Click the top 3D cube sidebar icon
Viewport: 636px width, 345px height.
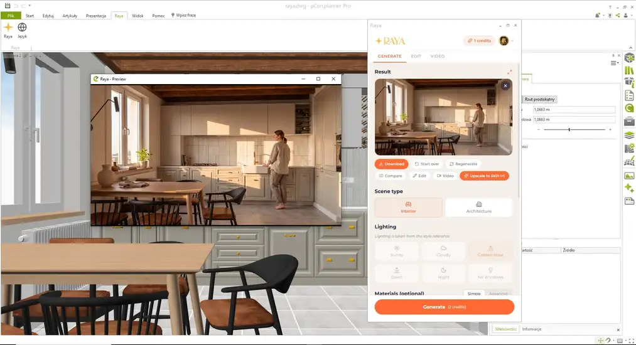click(x=629, y=58)
